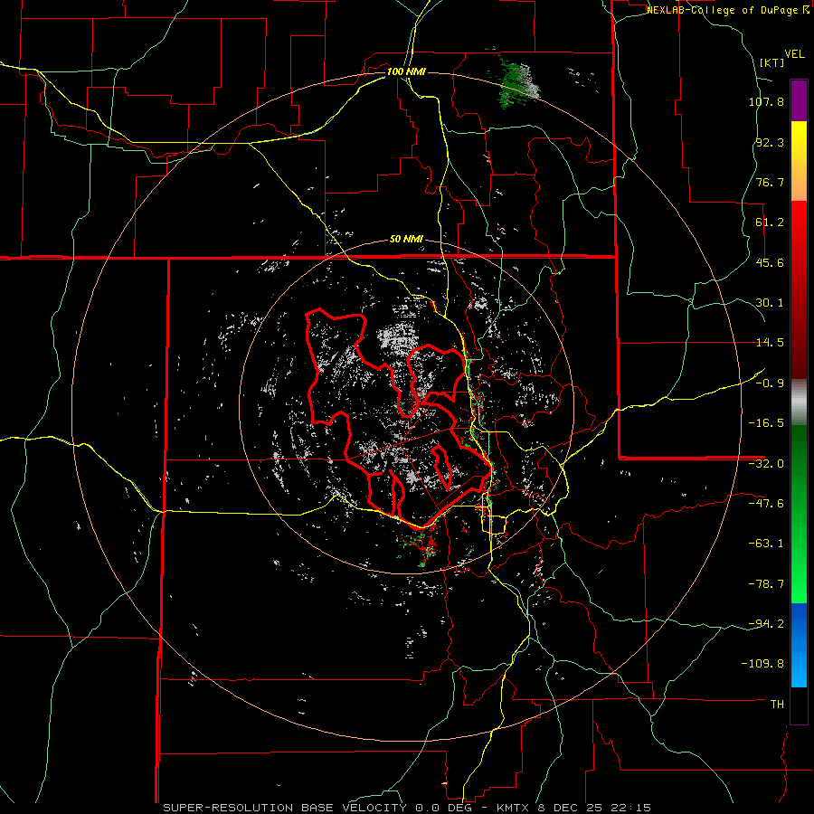Select the 45.6 velocity legend value
Screen dimensions: 814x814
click(x=770, y=262)
